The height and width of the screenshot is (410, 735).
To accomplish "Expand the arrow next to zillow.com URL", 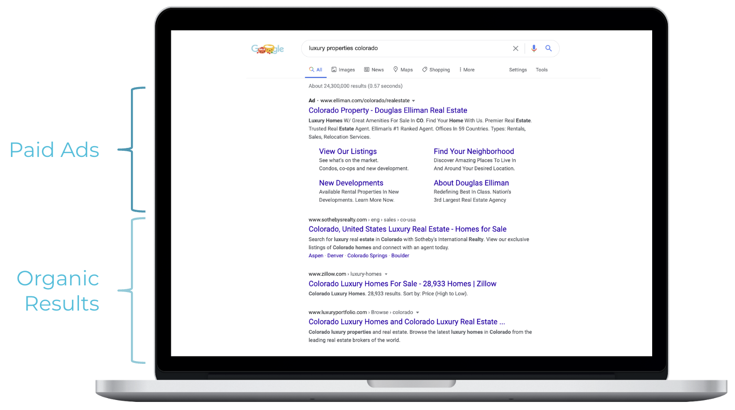I will (386, 274).
